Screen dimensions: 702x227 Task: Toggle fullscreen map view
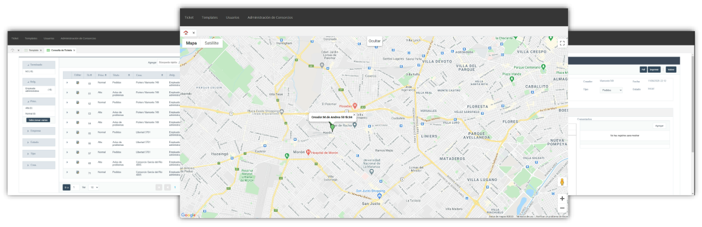[x=562, y=43]
